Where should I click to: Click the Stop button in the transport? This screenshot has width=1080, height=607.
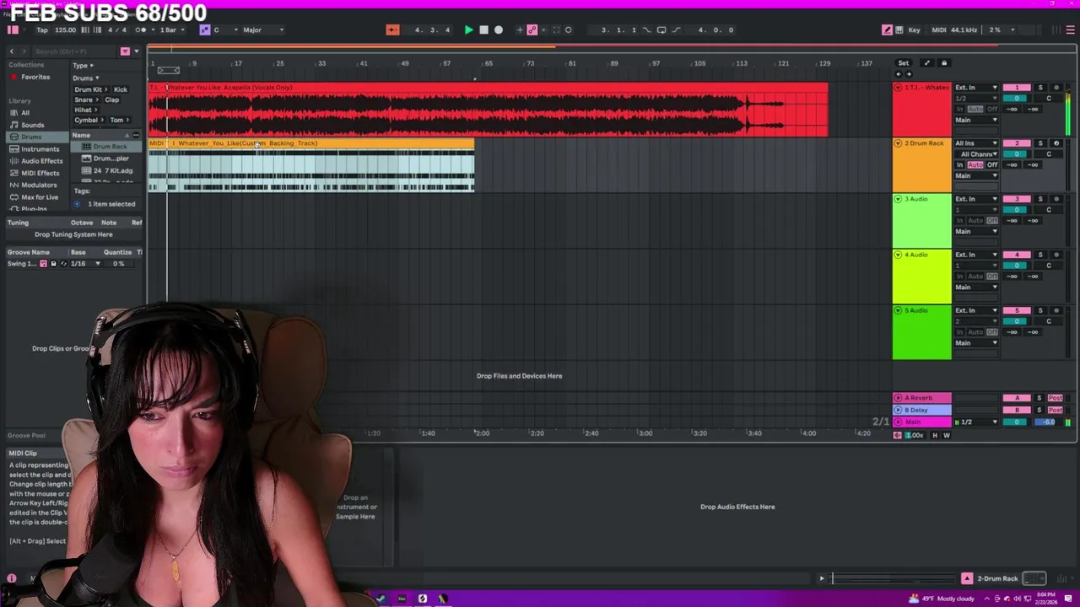pyautogui.click(x=483, y=30)
